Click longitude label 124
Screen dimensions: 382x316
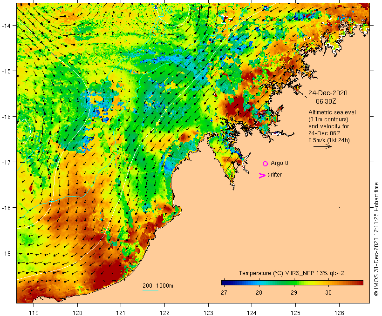point(252,313)
